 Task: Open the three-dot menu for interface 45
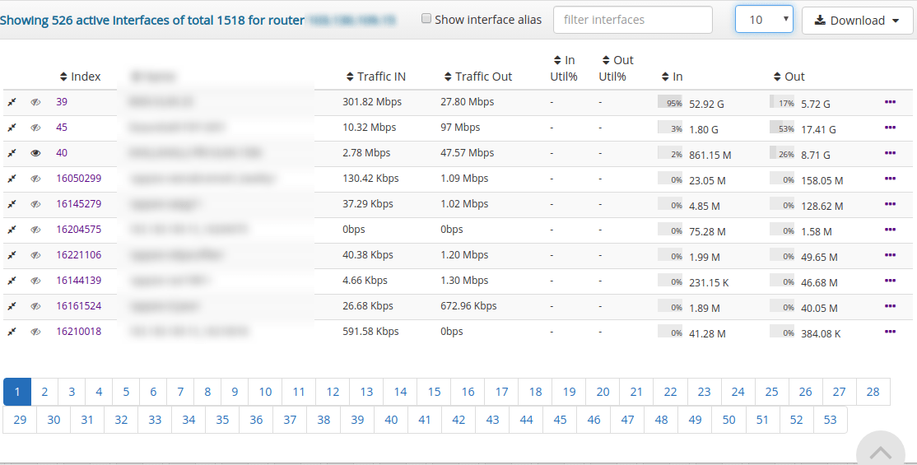(x=890, y=128)
